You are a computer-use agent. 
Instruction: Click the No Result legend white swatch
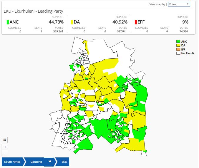pyautogui.click(x=178, y=53)
